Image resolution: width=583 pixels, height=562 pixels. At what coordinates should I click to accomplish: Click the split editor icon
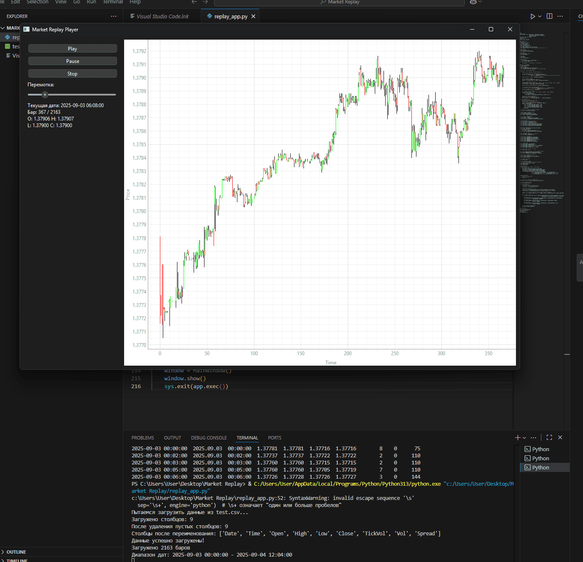[549, 16]
